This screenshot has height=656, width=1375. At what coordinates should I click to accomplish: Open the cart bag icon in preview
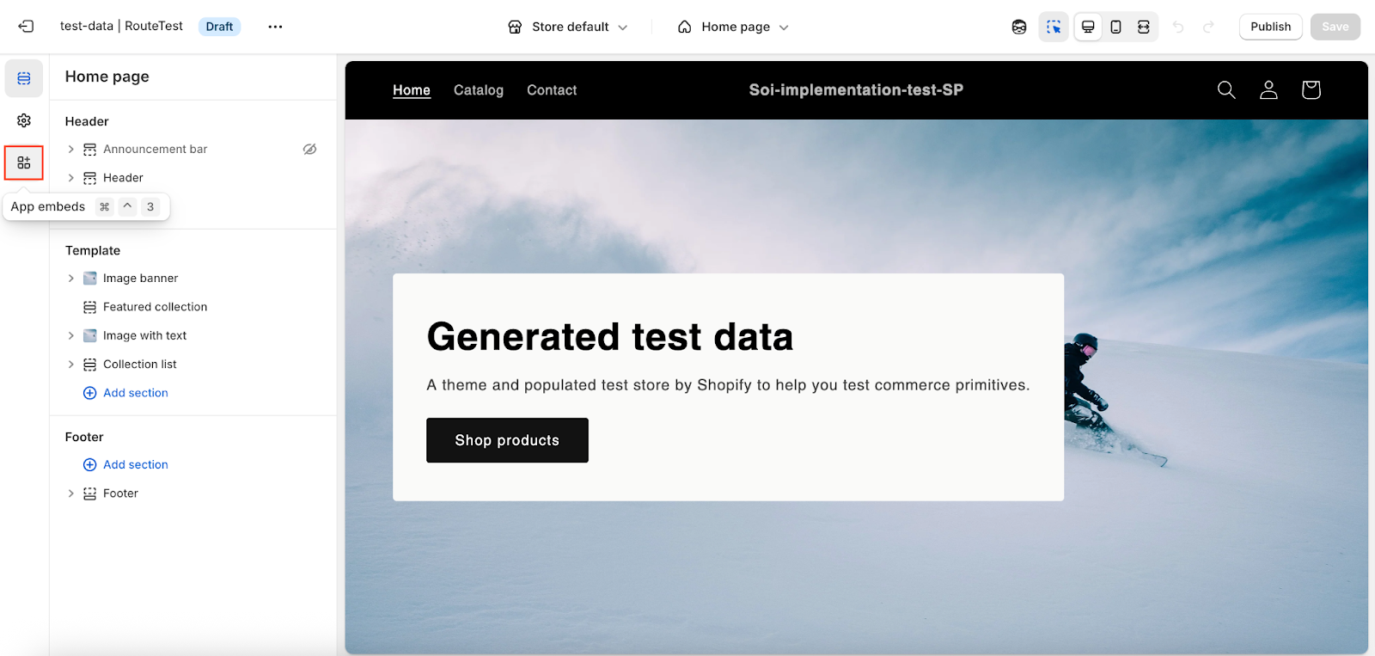coord(1311,90)
